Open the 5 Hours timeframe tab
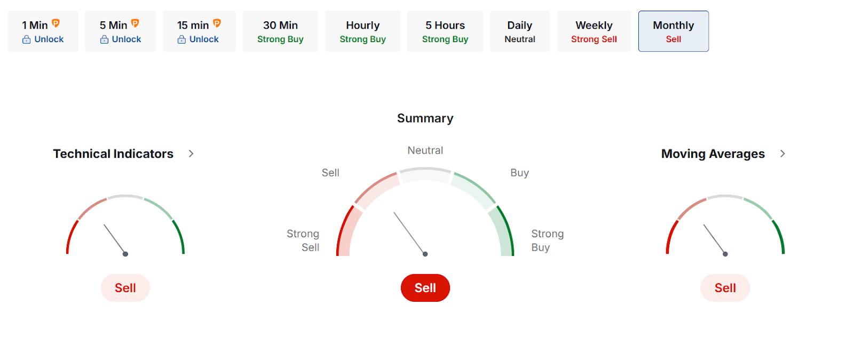The image size is (854, 345). (x=445, y=31)
